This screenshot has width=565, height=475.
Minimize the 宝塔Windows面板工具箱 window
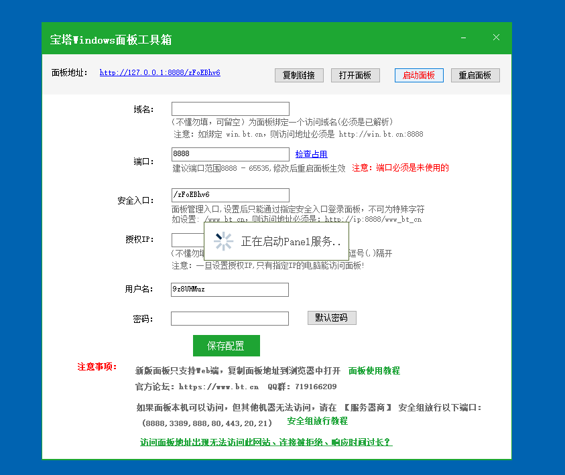[x=463, y=38]
